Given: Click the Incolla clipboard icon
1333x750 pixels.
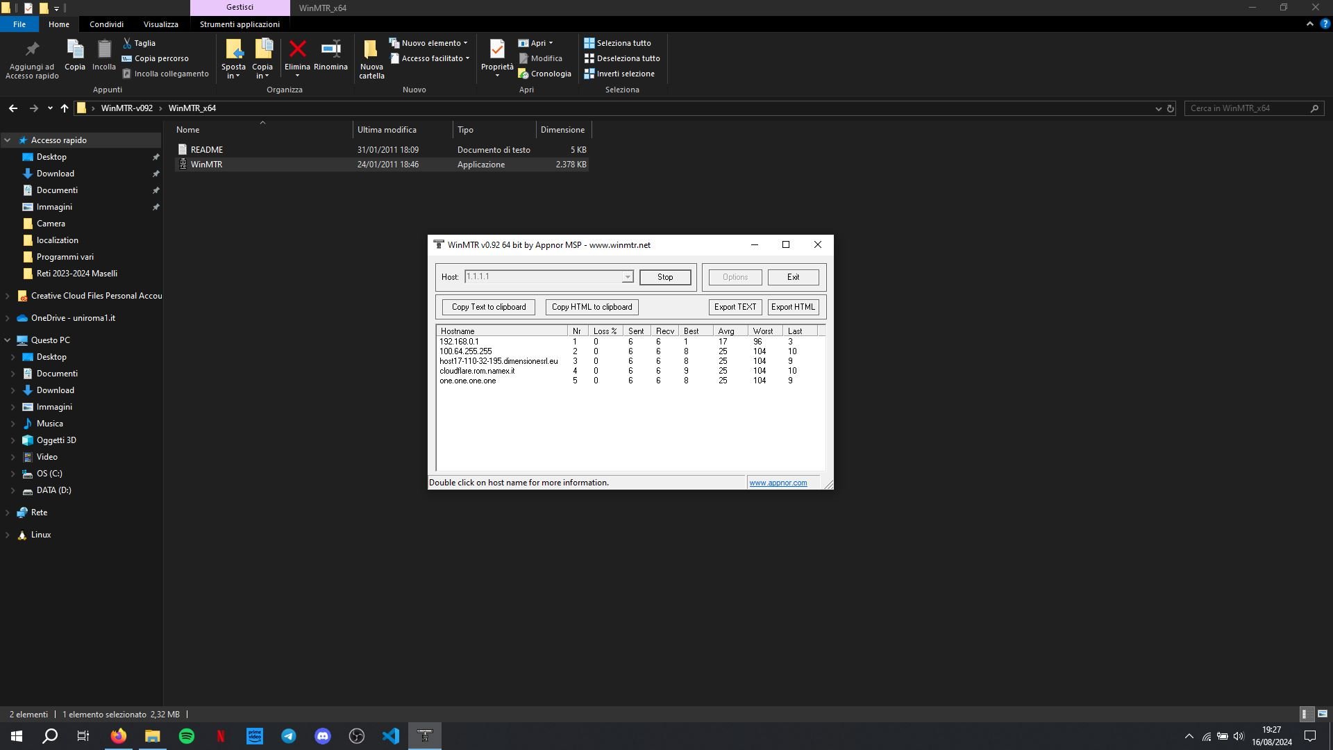Looking at the screenshot, I should pyautogui.click(x=104, y=50).
